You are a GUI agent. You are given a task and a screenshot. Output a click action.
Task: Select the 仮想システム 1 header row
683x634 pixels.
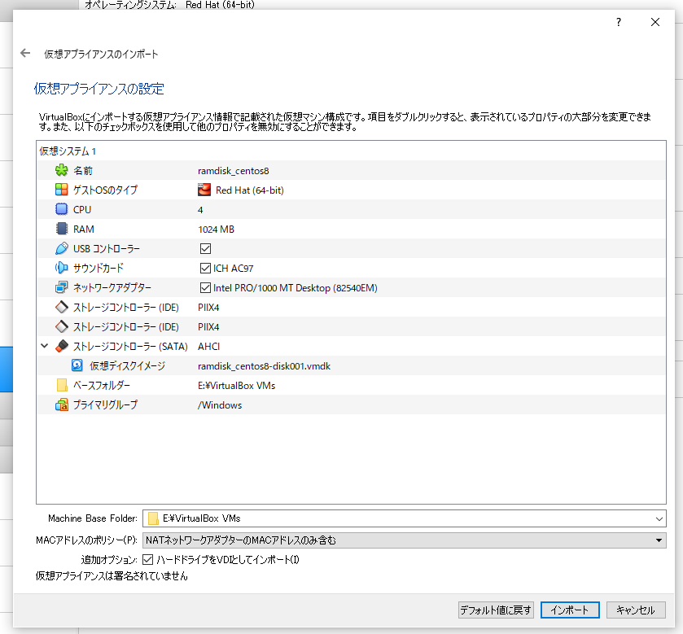pyautogui.click(x=351, y=151)
